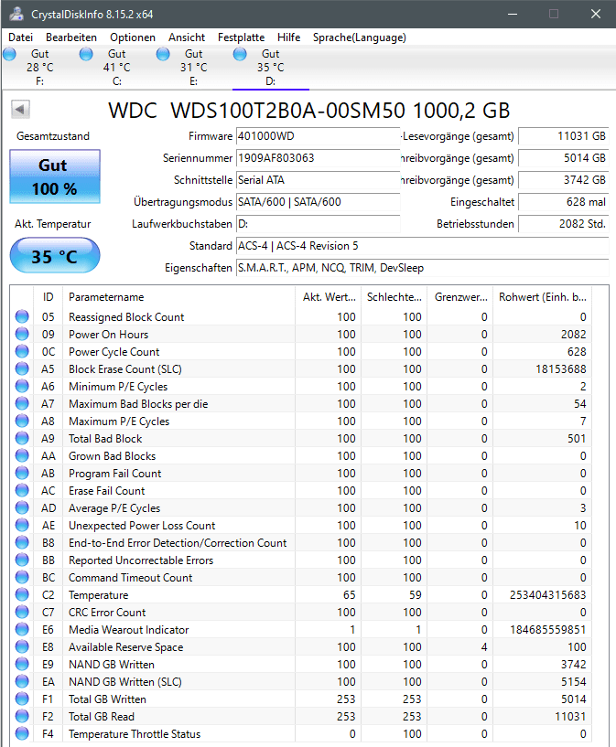Select the Command Timeout Count parameter name
Viewport: 616px width, 747px height.
pos(131,578)
